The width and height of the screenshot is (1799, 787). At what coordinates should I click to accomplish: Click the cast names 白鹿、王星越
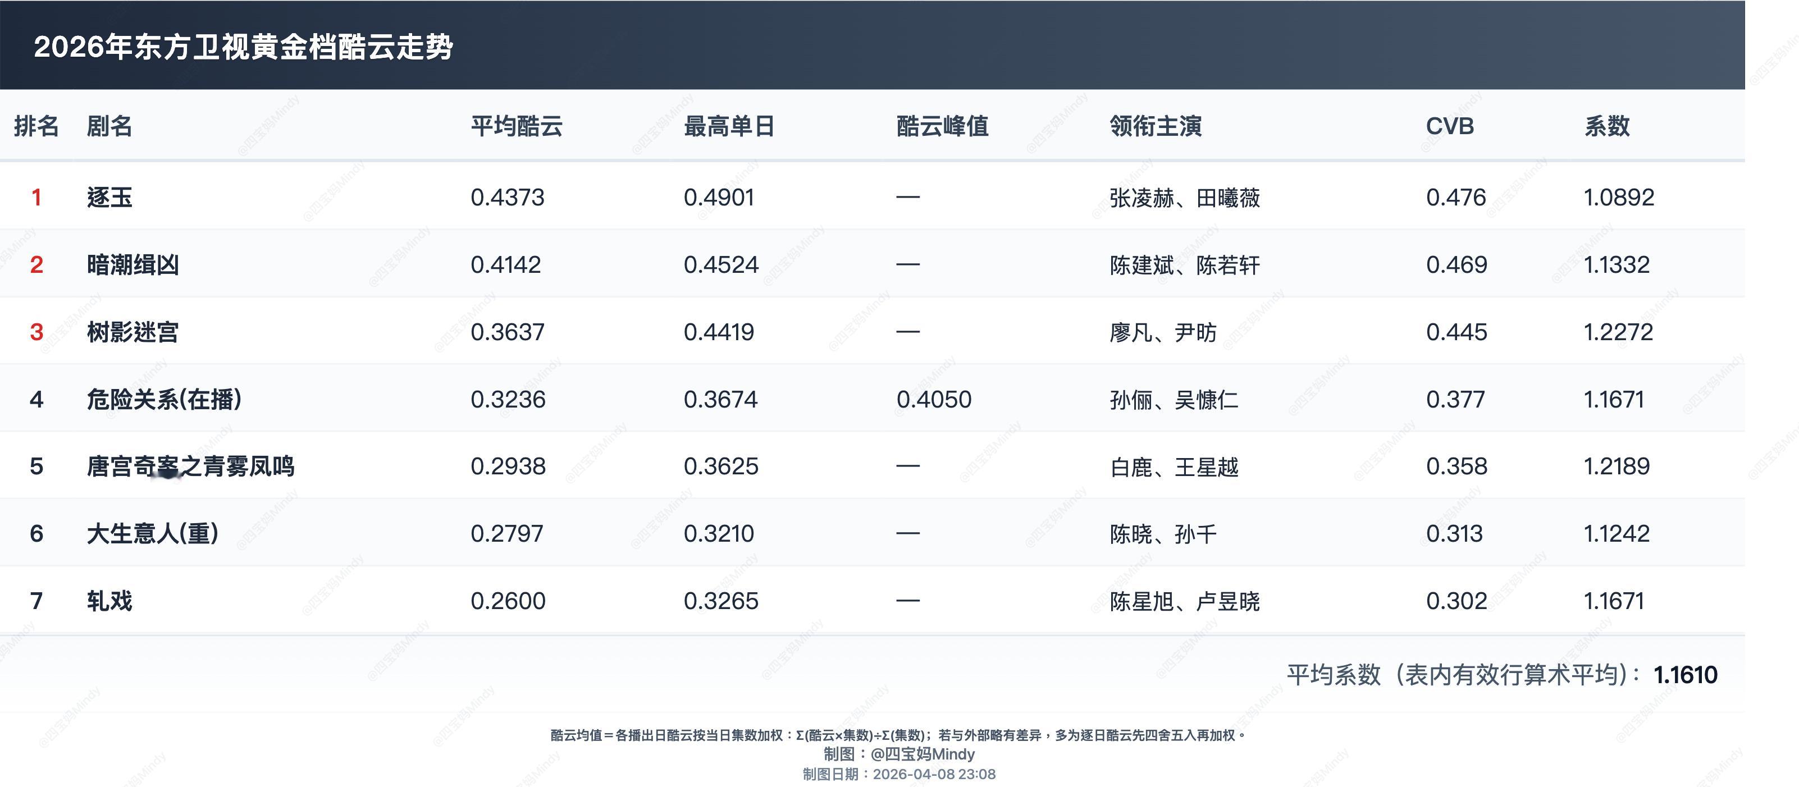(1174, 466)
